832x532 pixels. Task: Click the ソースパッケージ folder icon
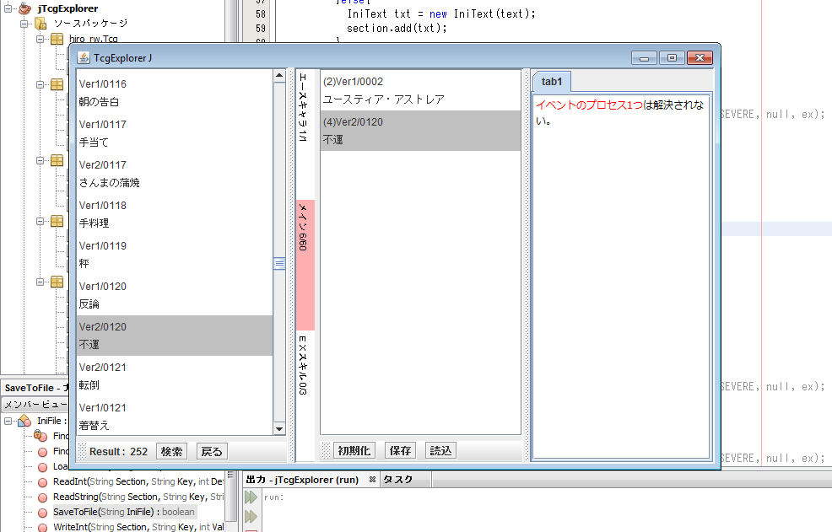pyautogui.click(x=40, y=24)
